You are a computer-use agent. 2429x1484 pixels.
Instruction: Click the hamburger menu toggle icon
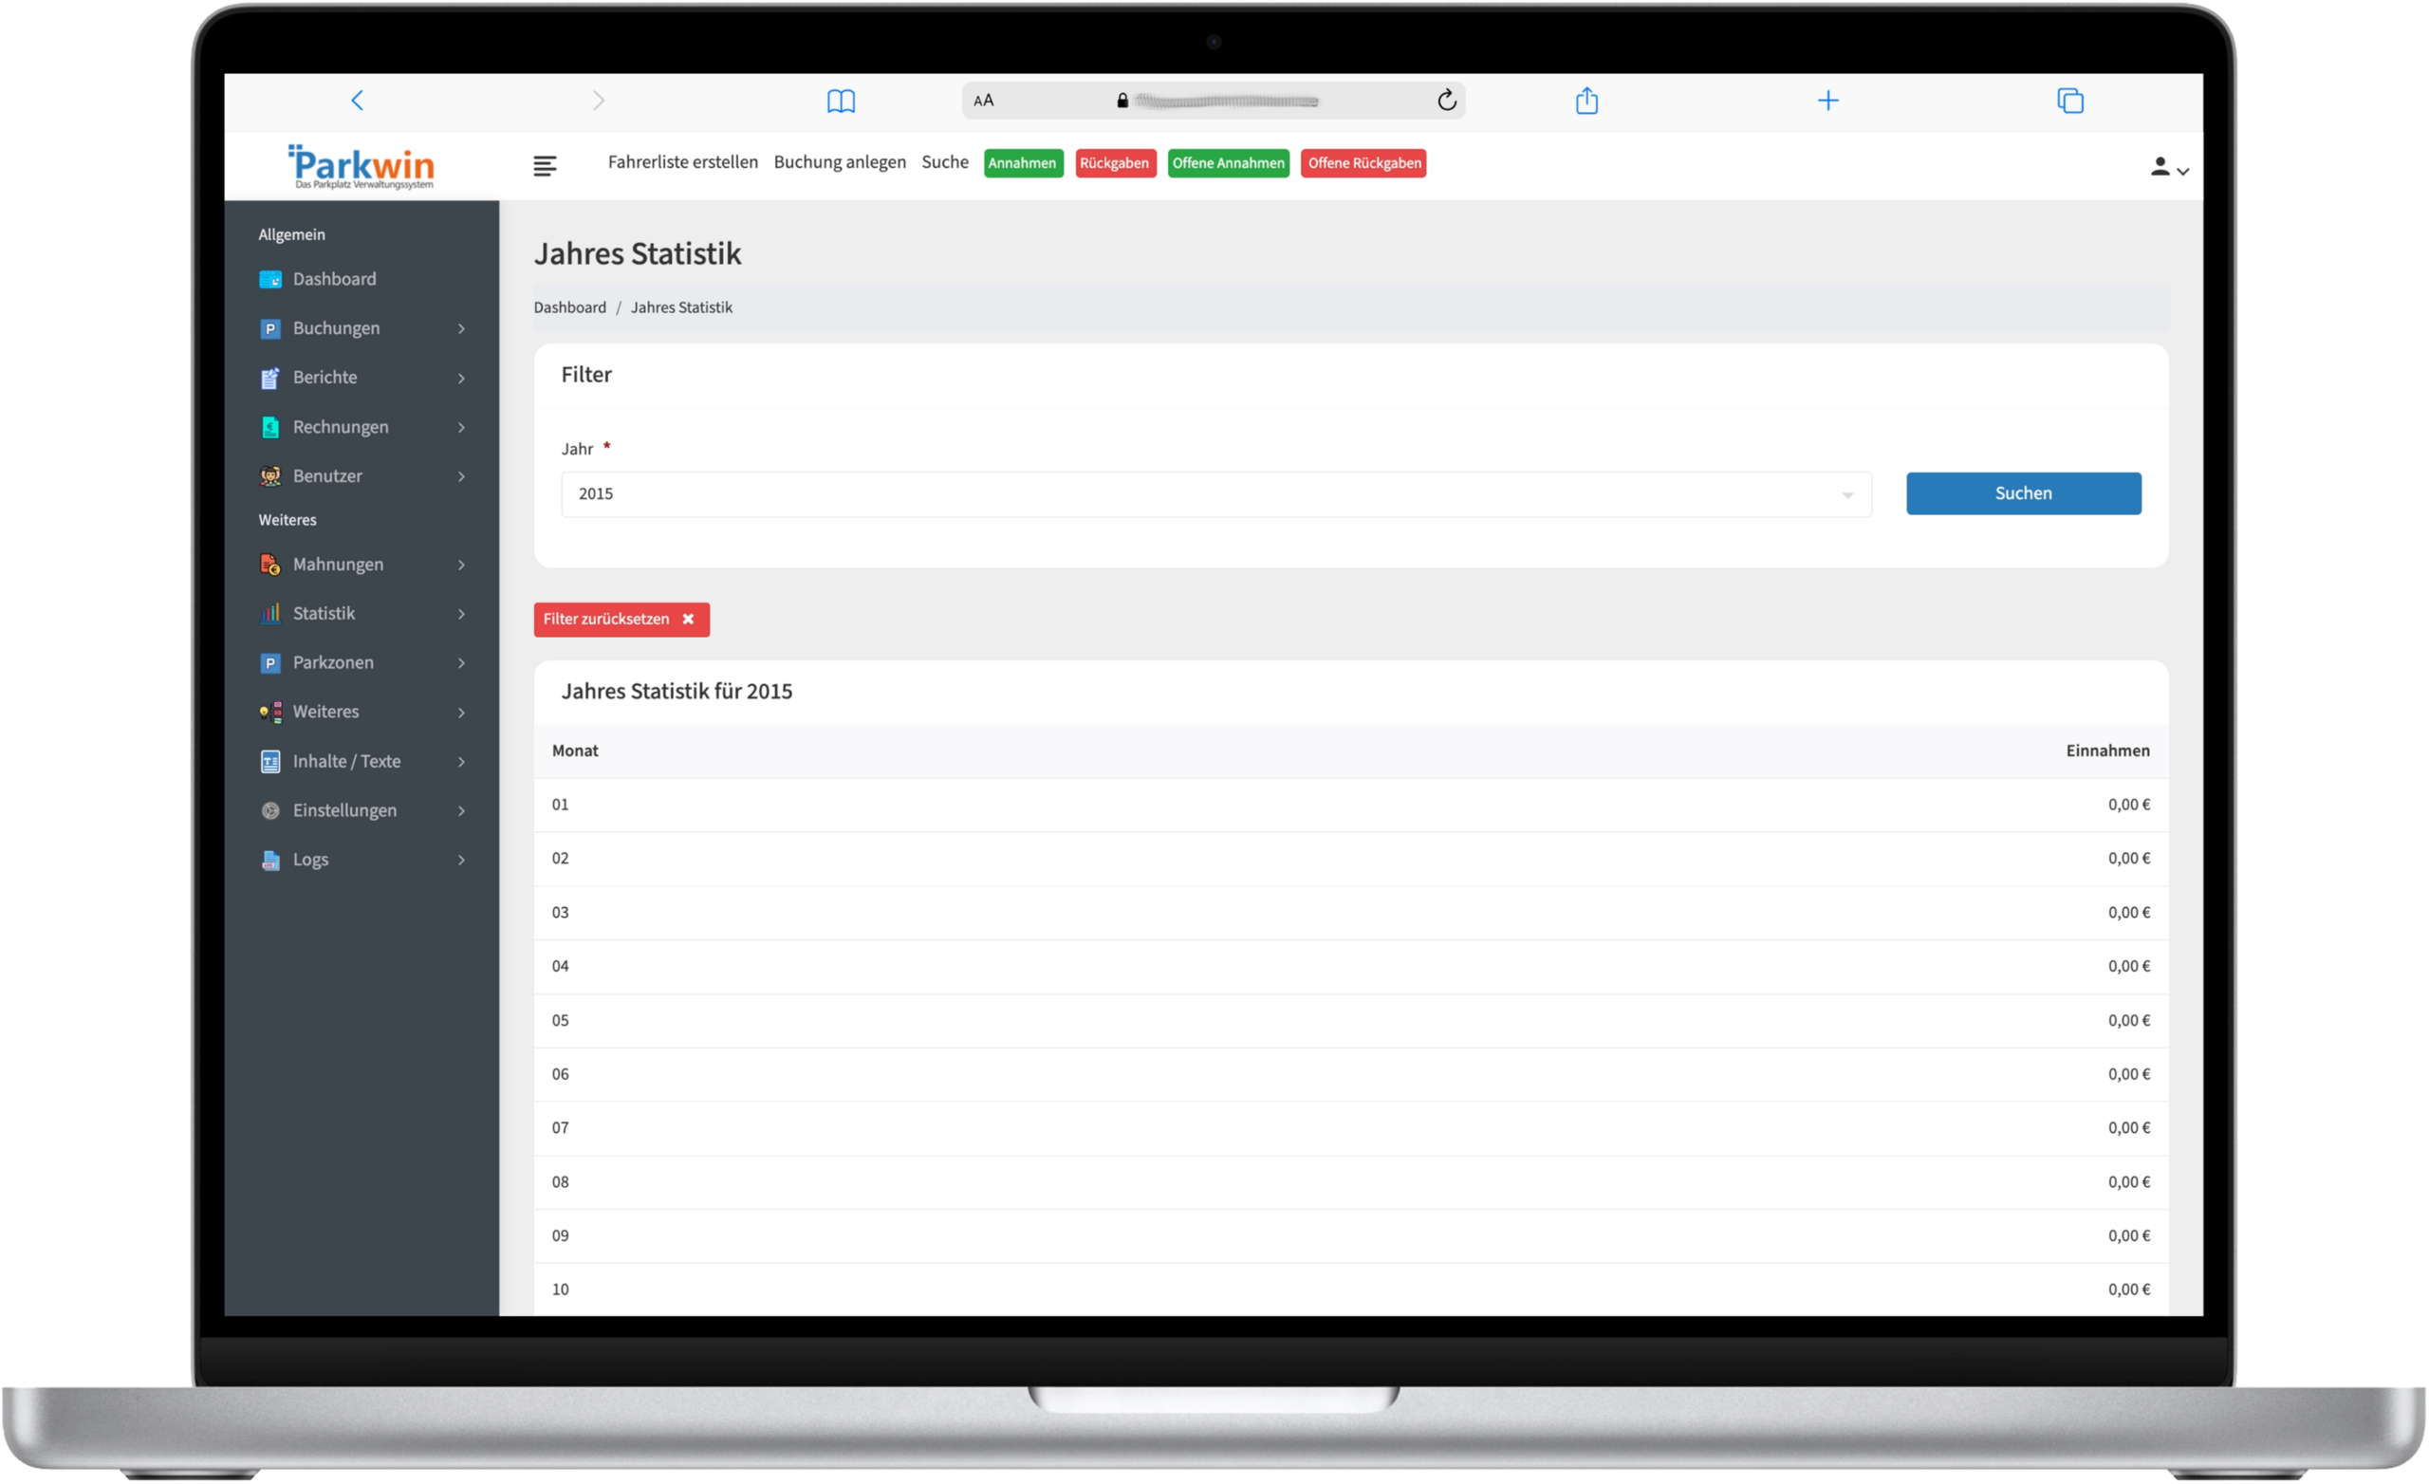[x=545, y=166]
